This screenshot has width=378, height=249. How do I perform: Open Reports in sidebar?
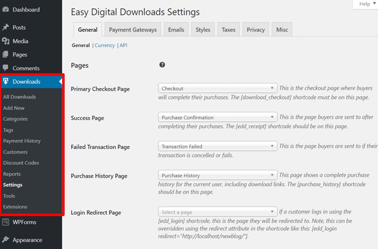pyautogui.click(x=12, y=174)
